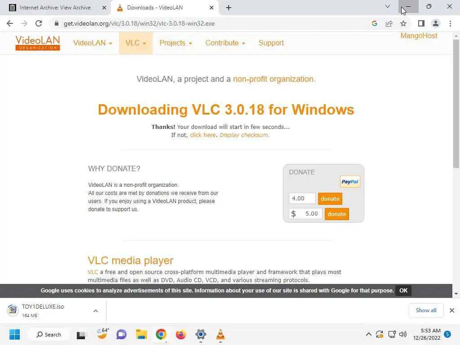Follow the MangoHost link
Image resolution: width=460 pixels, height=345 pixels.
click(419, 36)
